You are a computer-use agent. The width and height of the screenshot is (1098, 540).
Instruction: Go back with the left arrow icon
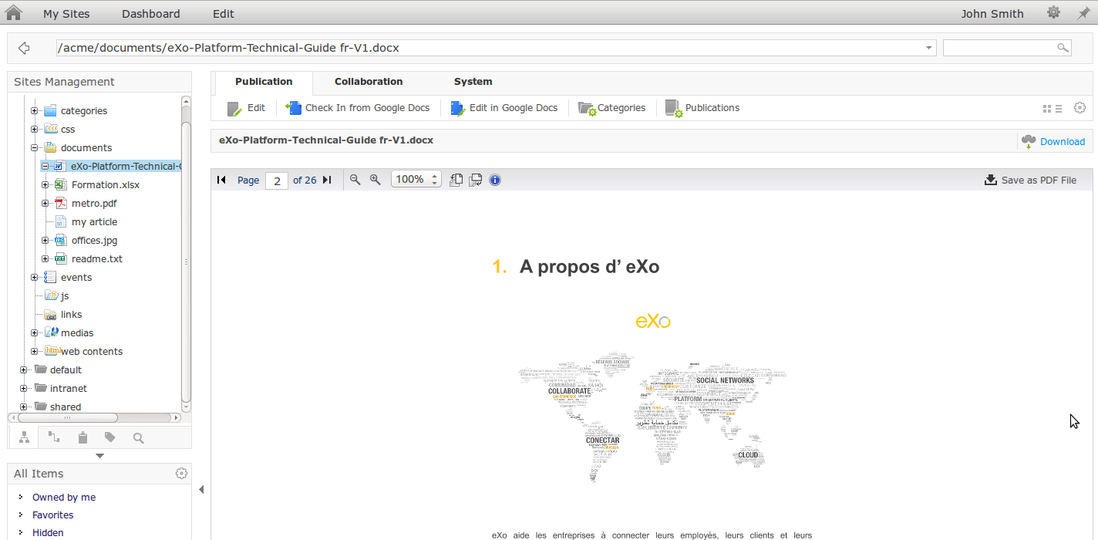[24, 48]
